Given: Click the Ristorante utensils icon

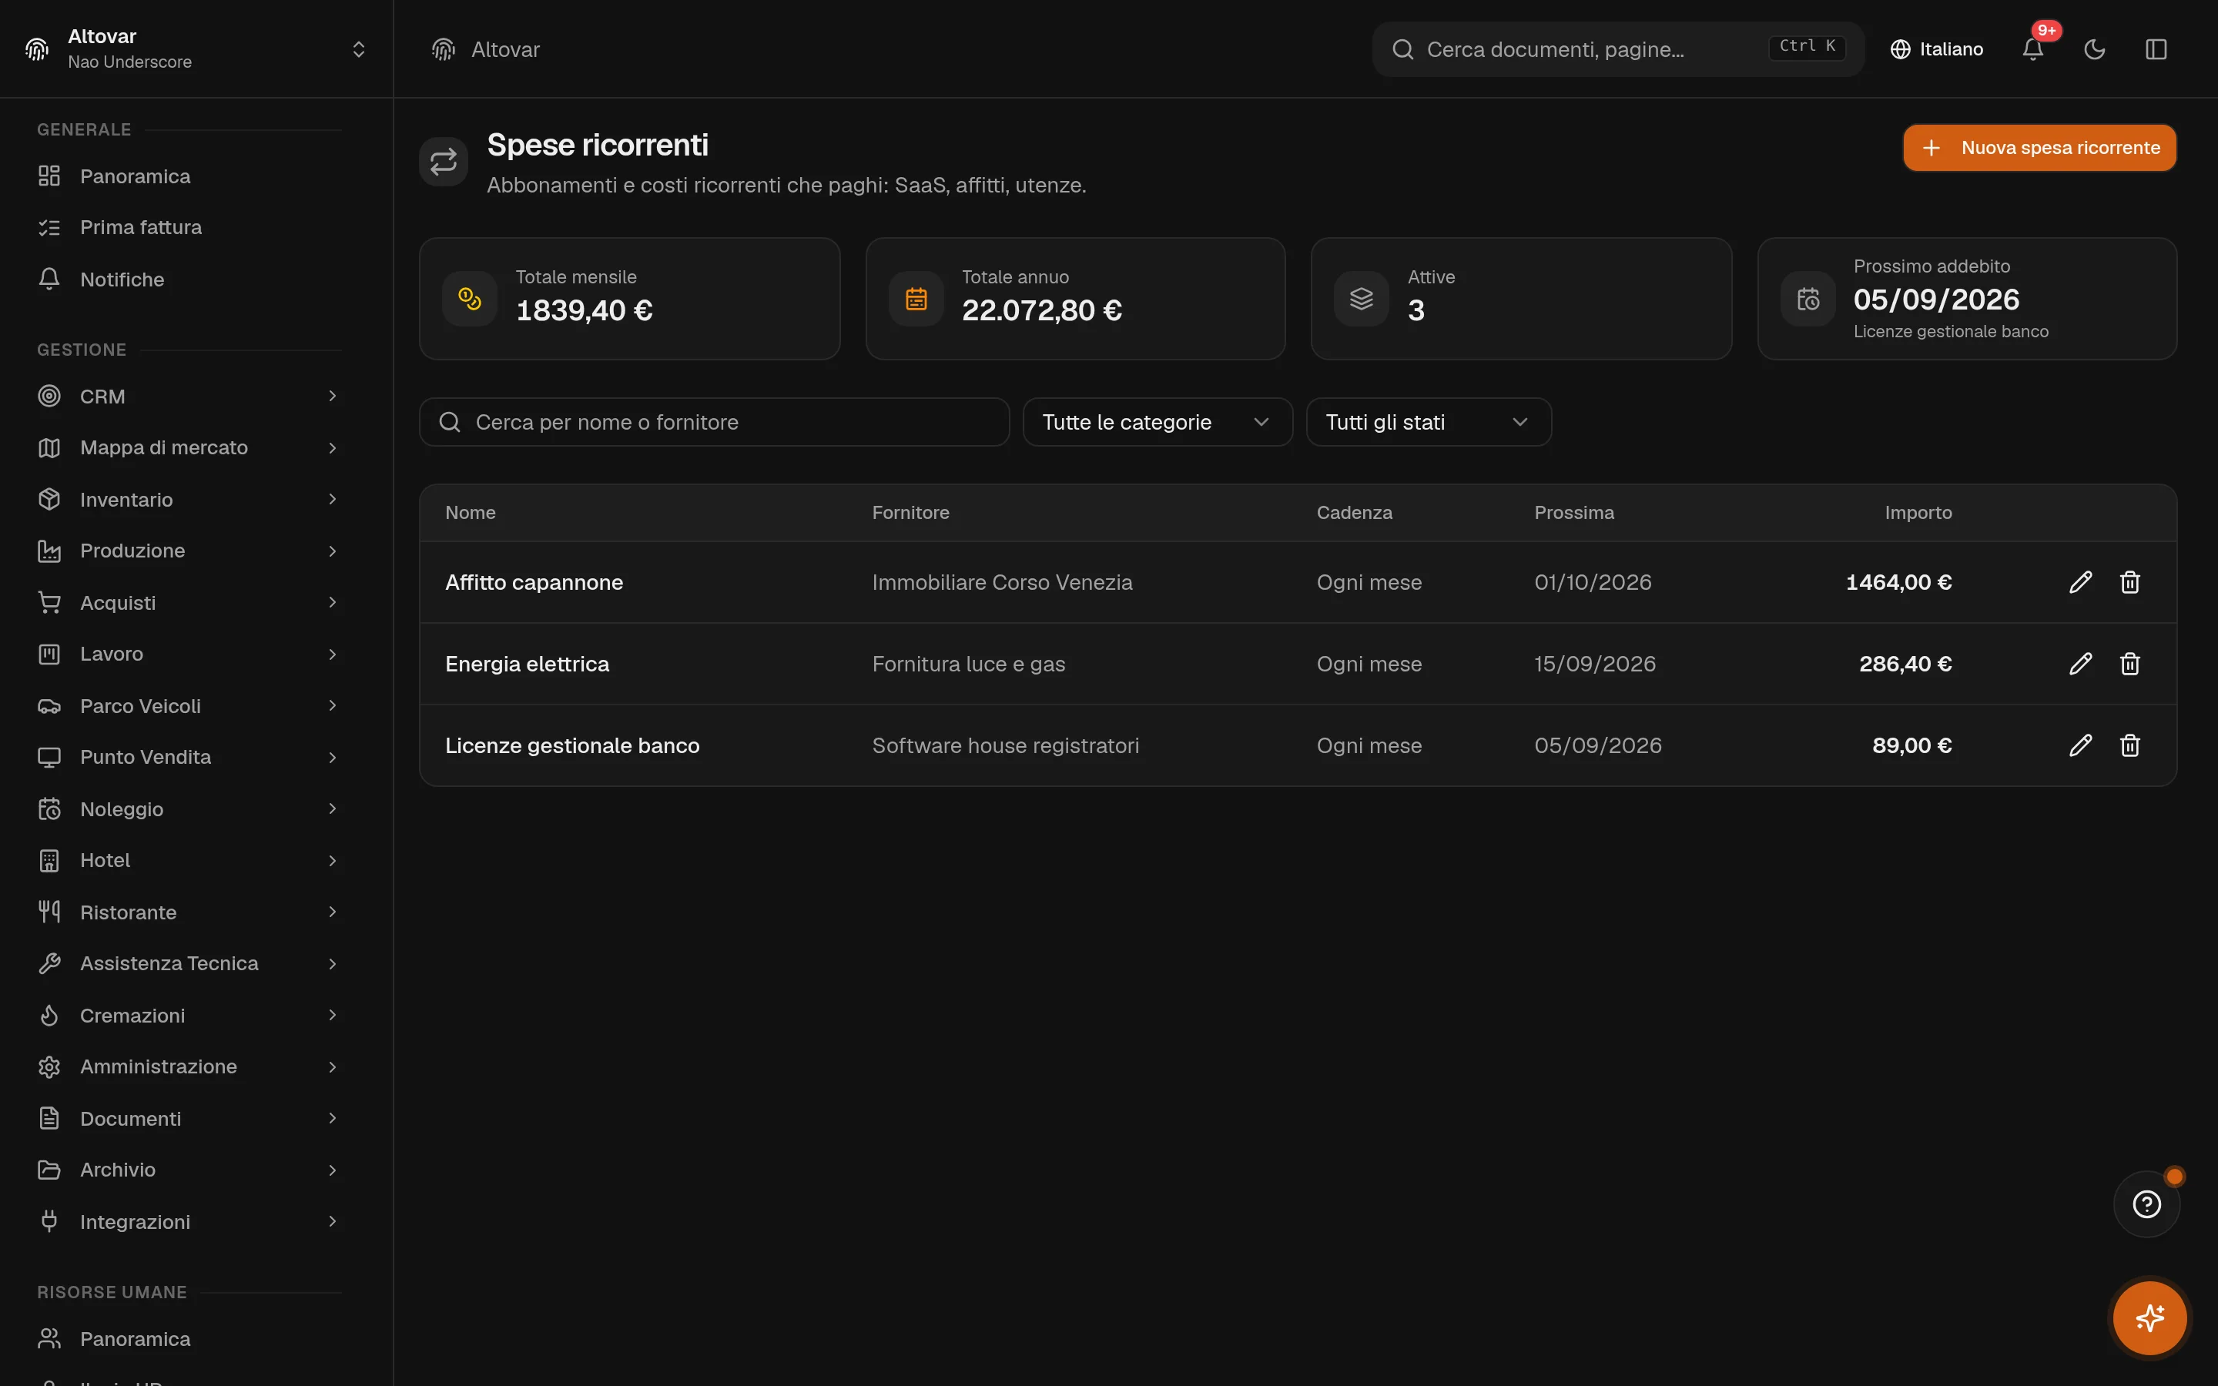Looking at the screenshot, I should [49, 911].
